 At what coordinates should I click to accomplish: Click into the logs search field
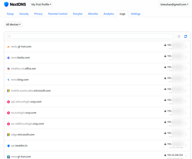(92, 37)
